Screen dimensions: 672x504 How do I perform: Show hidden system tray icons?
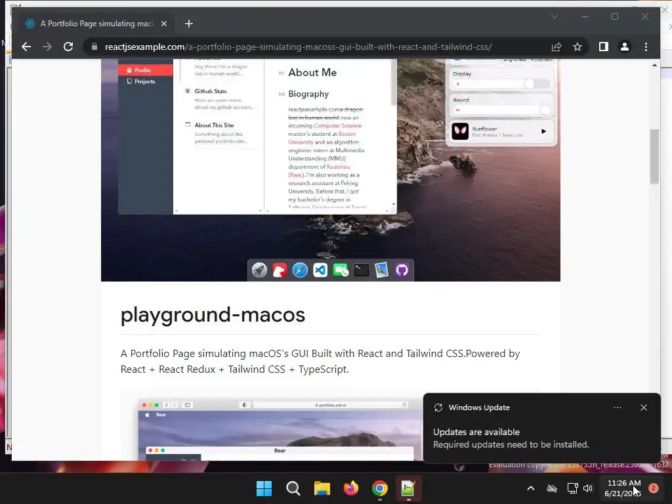[x=530, y=488]
